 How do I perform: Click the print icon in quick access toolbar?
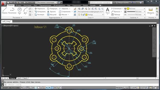[x=24, y=2]
